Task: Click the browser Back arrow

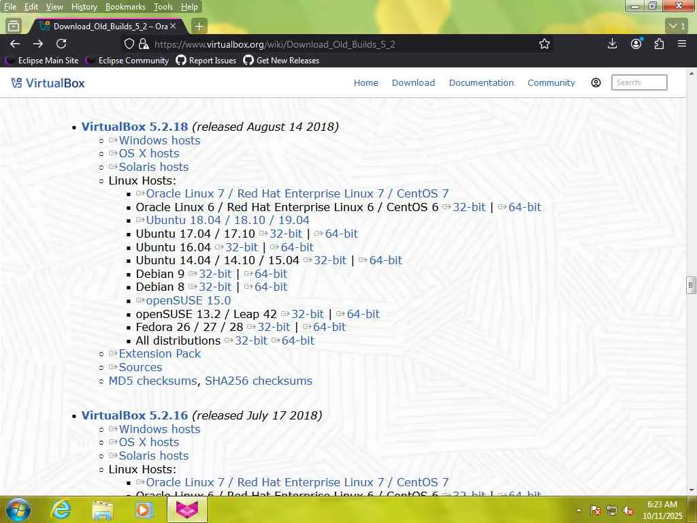Action: (x=15, y=44)
